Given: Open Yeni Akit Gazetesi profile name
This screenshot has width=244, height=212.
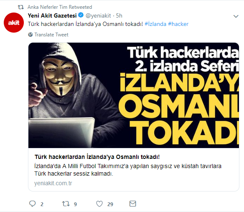Looking at the screenshot, I should click(x=52, y=15).
